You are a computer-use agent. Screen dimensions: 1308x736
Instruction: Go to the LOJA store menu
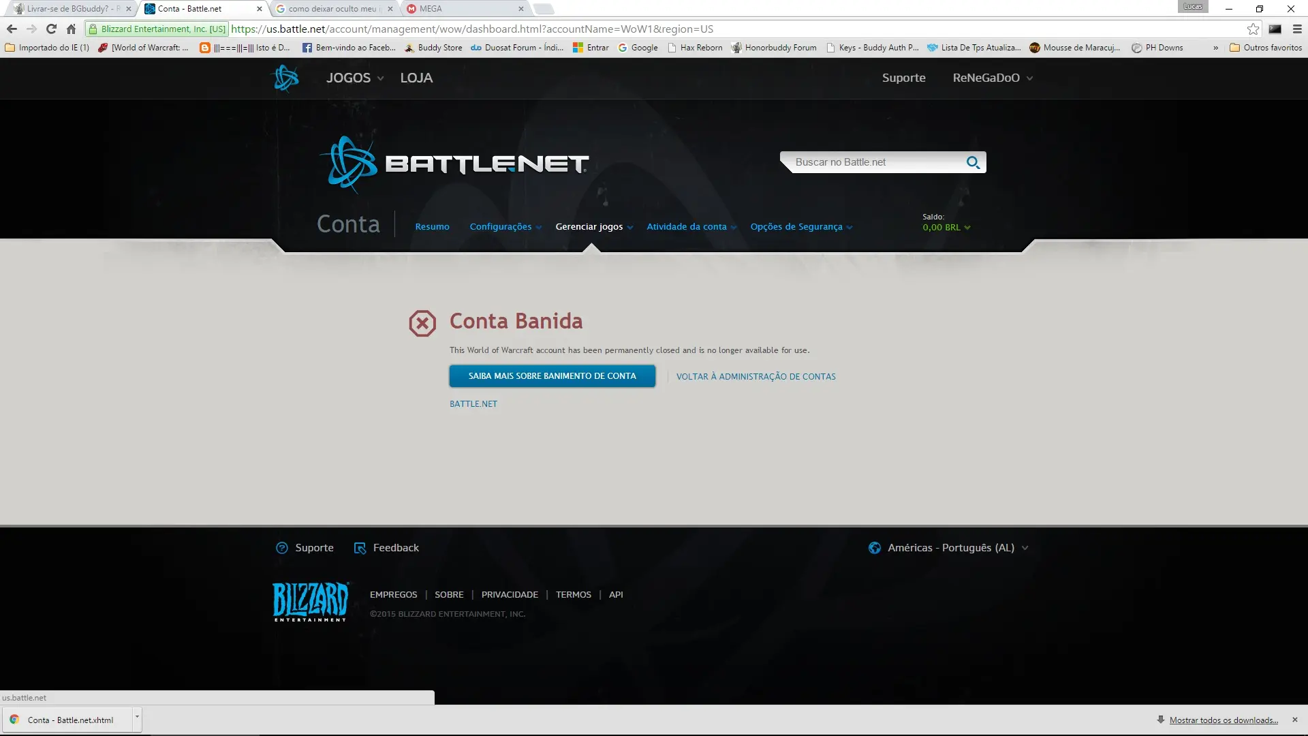point(416,78)
